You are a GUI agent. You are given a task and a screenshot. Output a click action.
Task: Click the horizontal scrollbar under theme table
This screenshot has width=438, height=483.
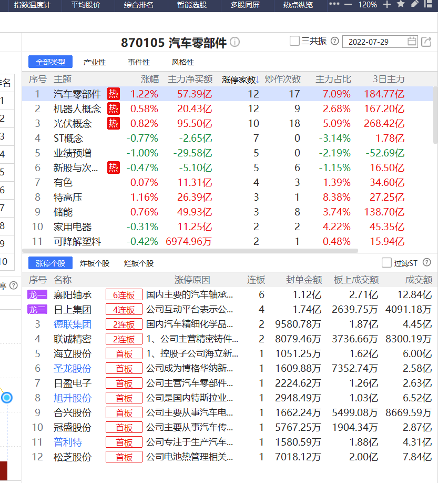tap(190, 251)
